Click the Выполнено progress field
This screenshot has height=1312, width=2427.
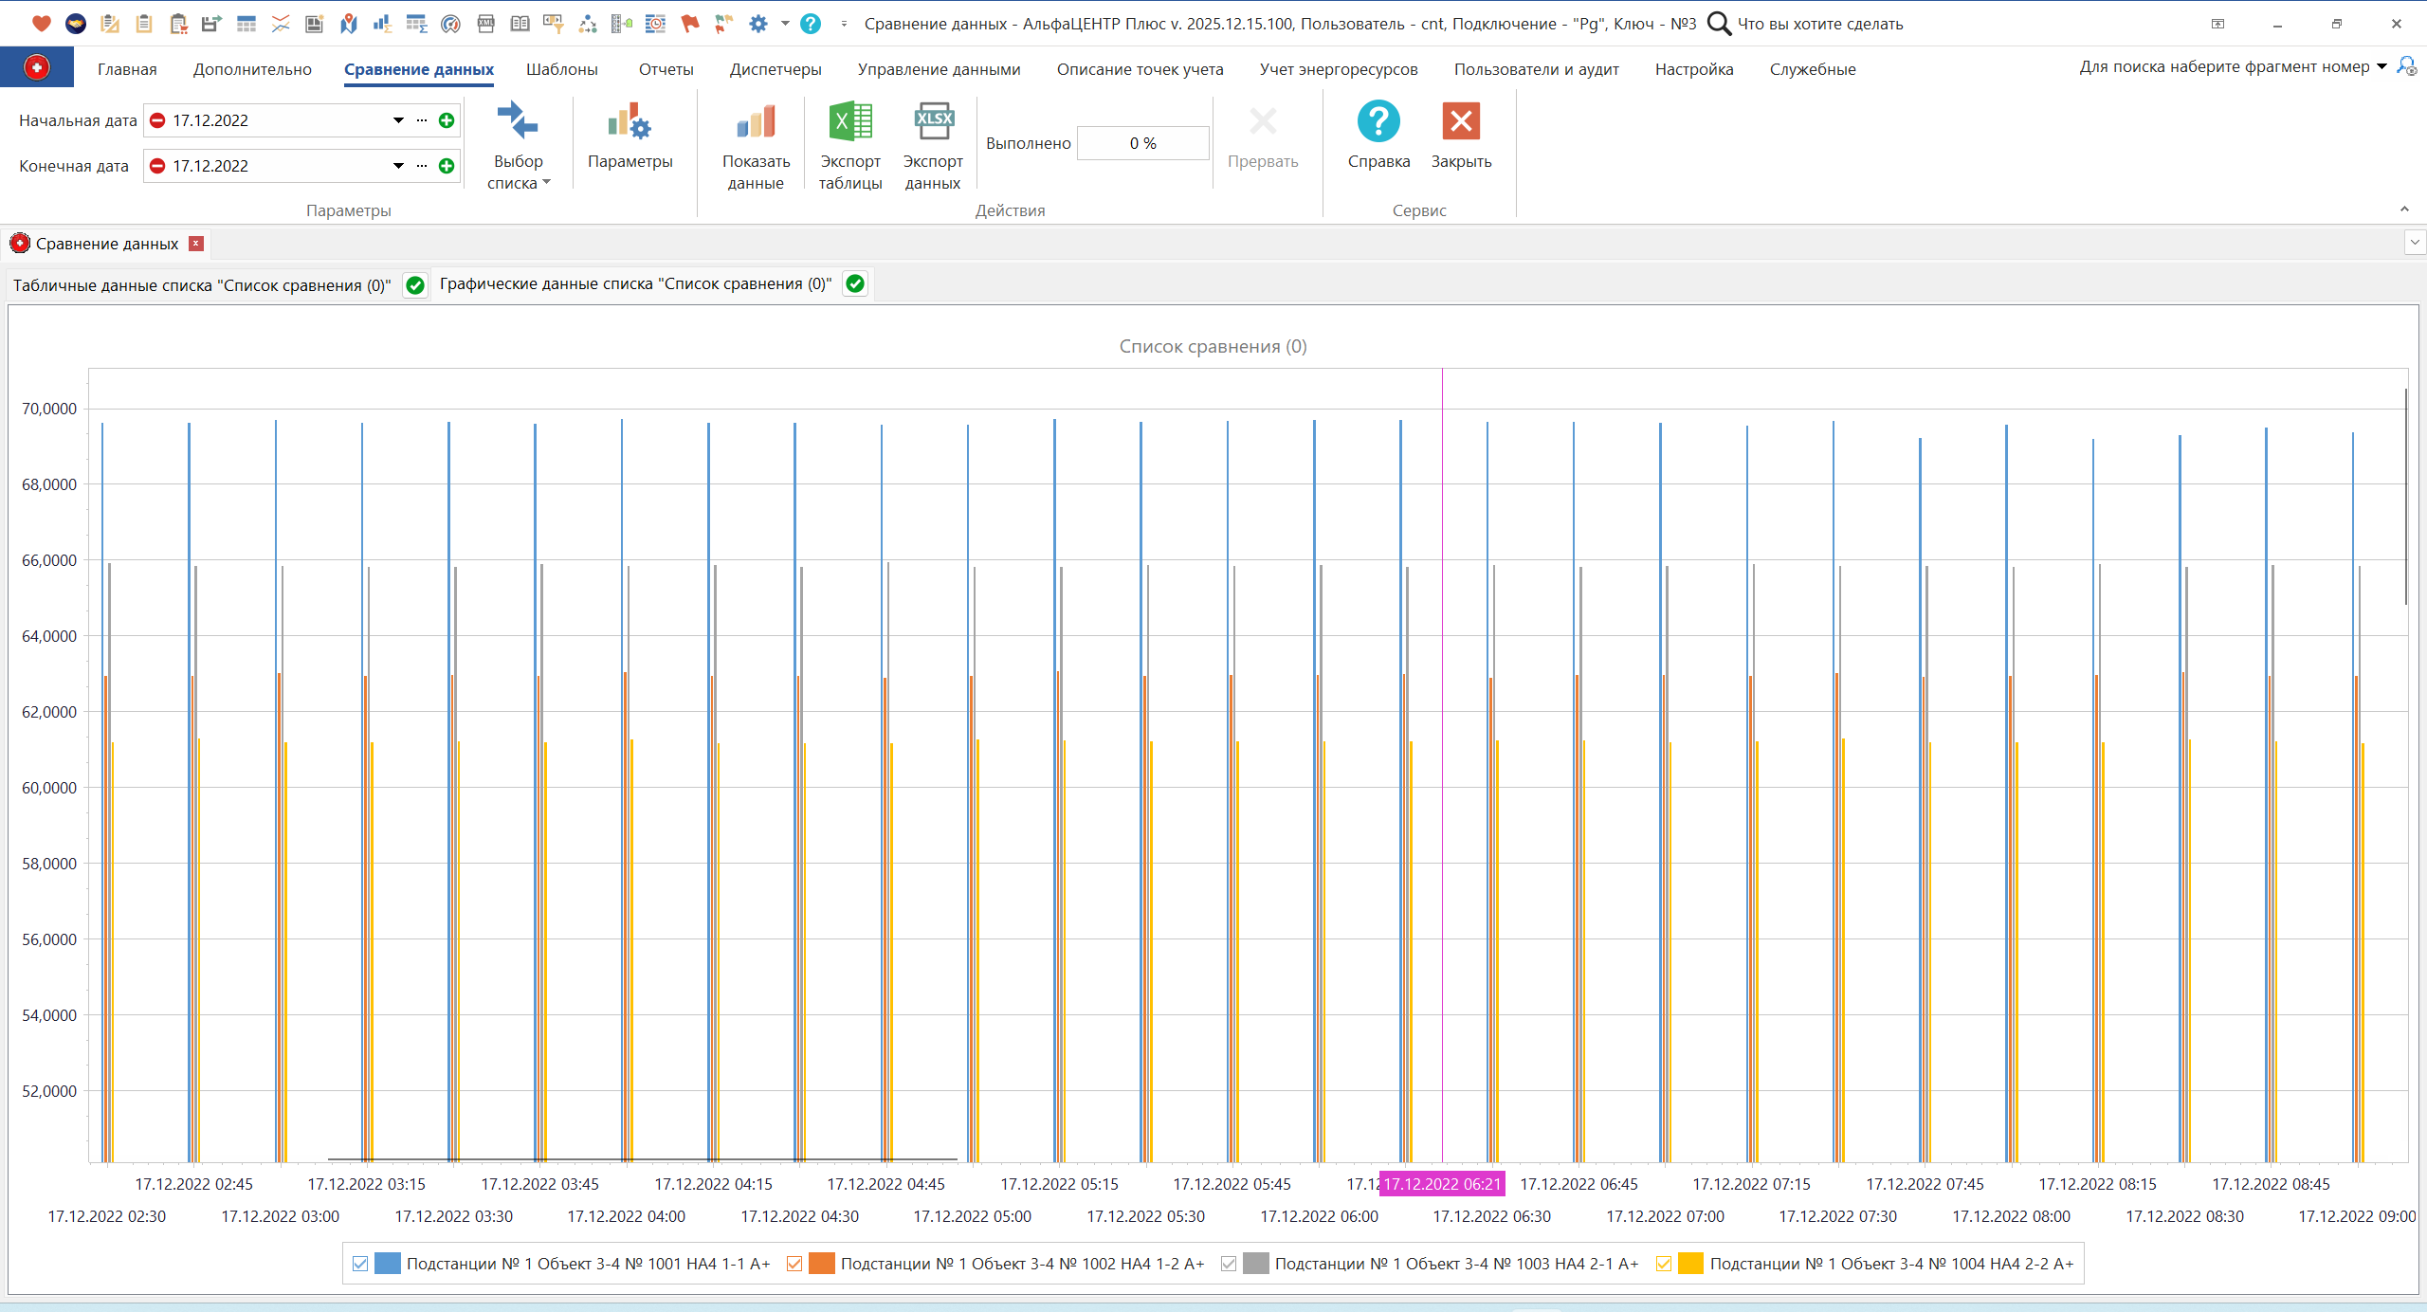pyautogui.click(x=1142, y=143)
